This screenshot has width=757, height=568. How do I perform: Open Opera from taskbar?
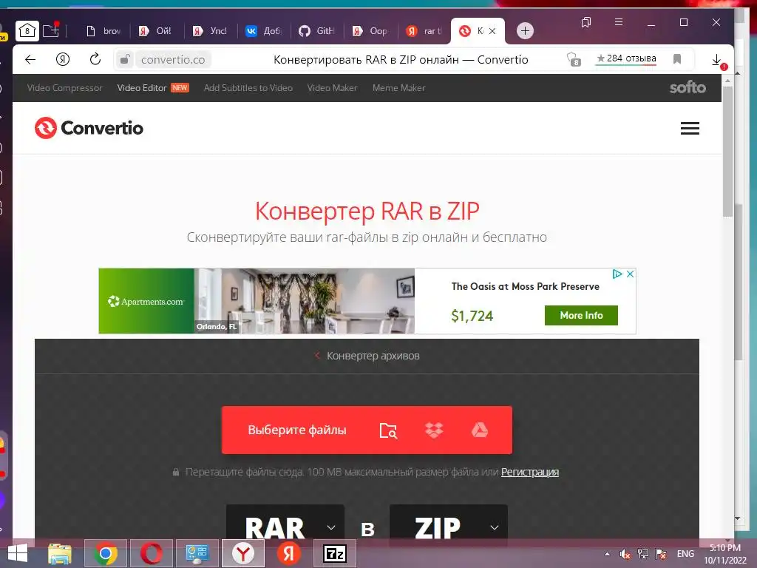[x=152, y=553]
